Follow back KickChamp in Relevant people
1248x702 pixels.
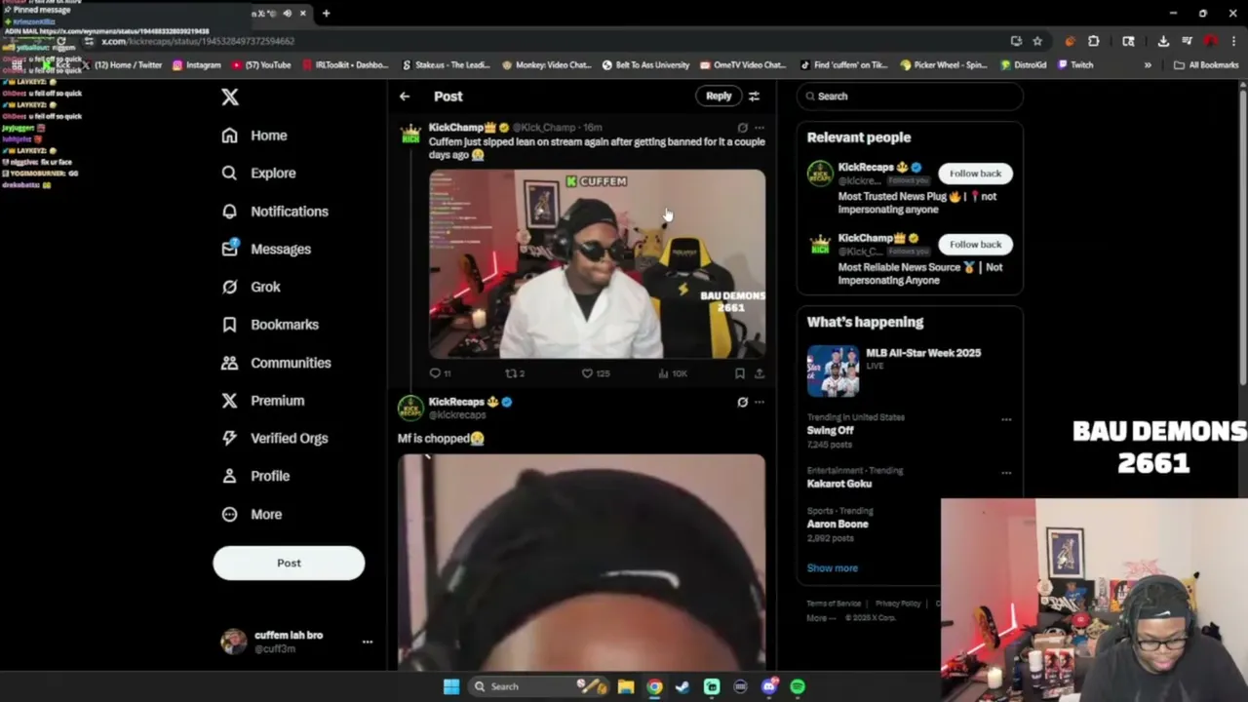pos(975,245)
